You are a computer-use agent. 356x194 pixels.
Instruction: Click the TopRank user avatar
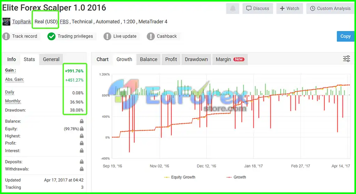(x=6, y=22)
